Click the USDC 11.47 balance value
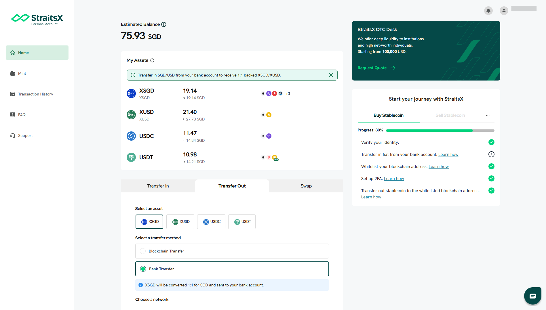Viewport: 546px width, 310px height. coord(190,133)
